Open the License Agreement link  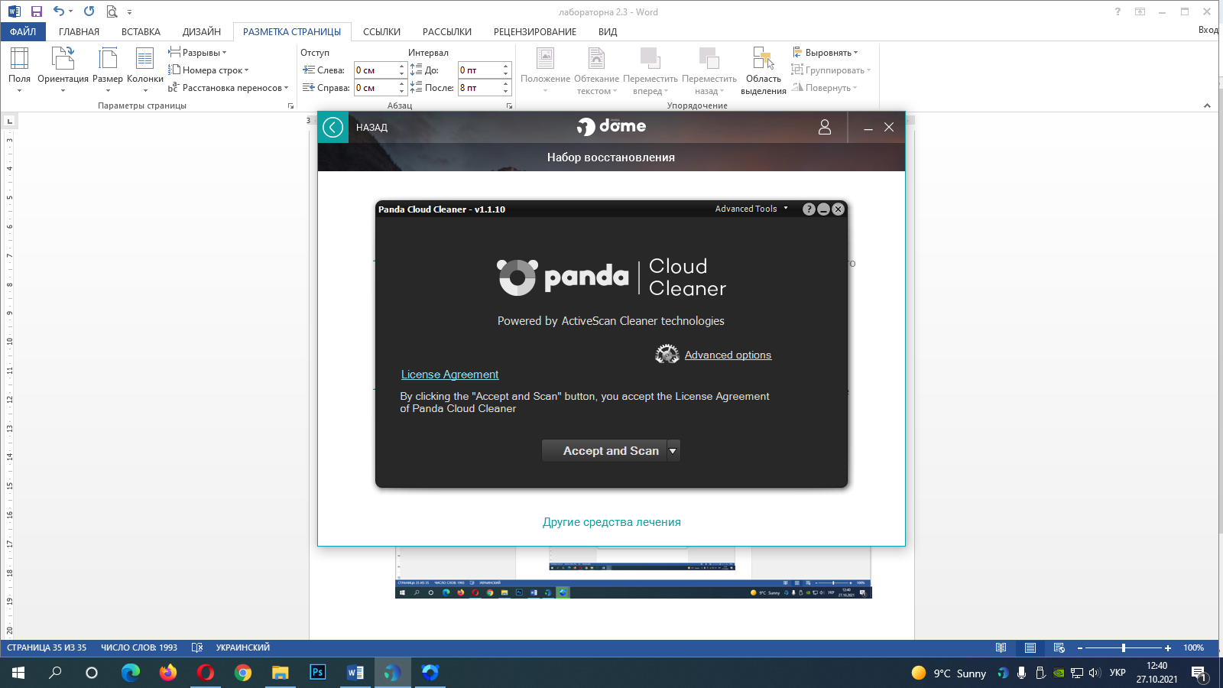[449, 375]
